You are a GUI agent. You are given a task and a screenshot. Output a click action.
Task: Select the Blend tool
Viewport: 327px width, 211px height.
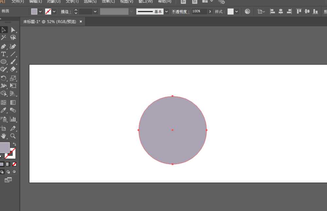(13, 110)
